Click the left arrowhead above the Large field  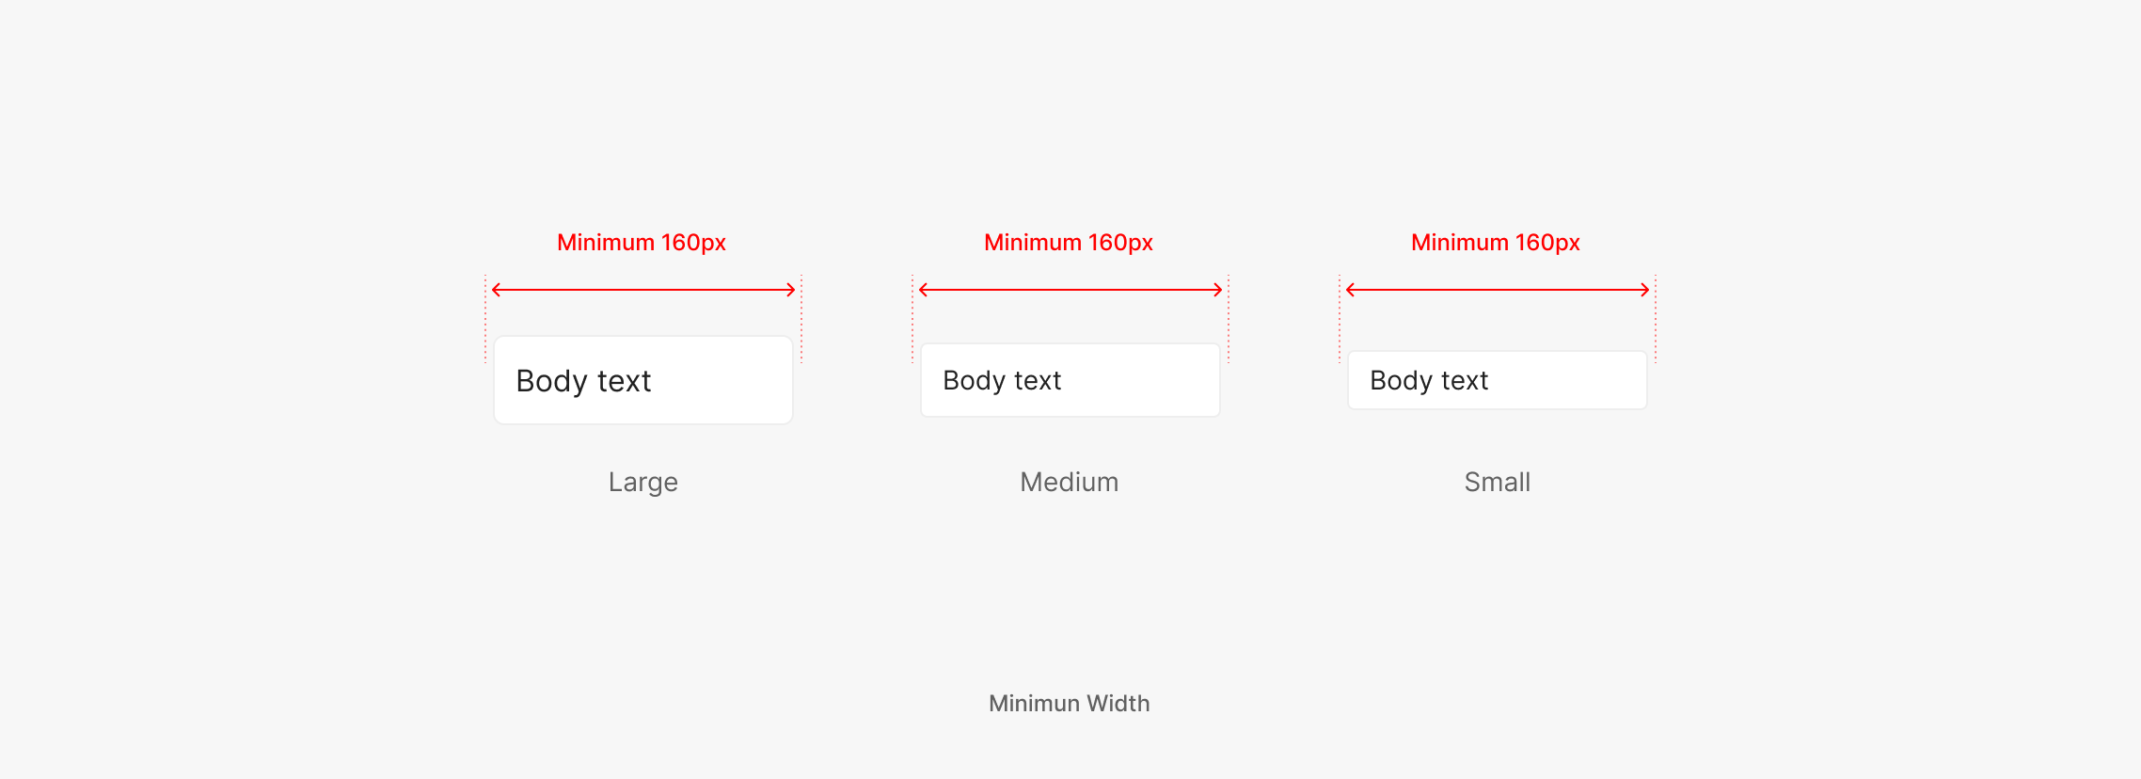(x=496, y=290)
